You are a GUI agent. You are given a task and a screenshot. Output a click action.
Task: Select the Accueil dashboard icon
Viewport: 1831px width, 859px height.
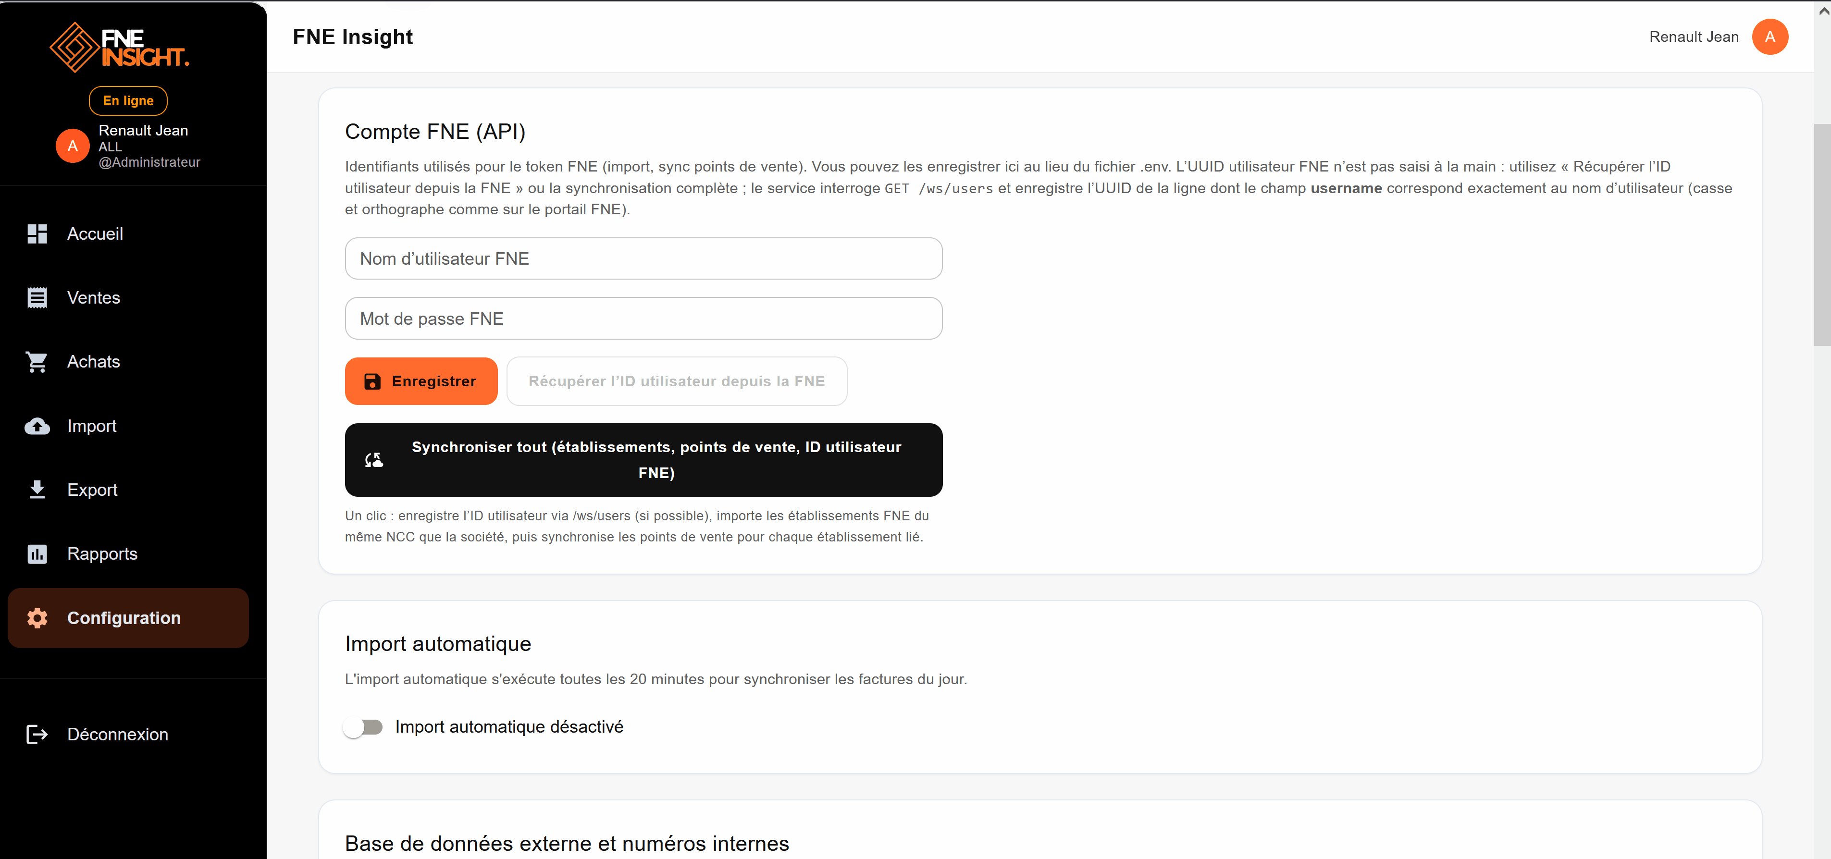(37, 234)
